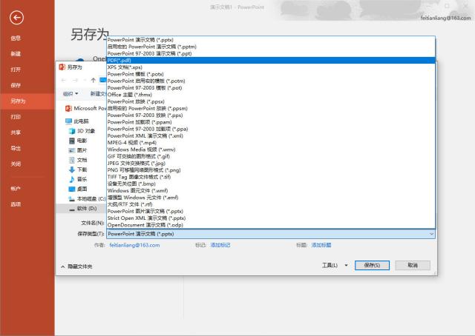Choose PowerPoint 97-2003 演示文稿 (*.ppt)
Image resolution: width=475 pixels, height=336 pixels.
coord(271,53)
